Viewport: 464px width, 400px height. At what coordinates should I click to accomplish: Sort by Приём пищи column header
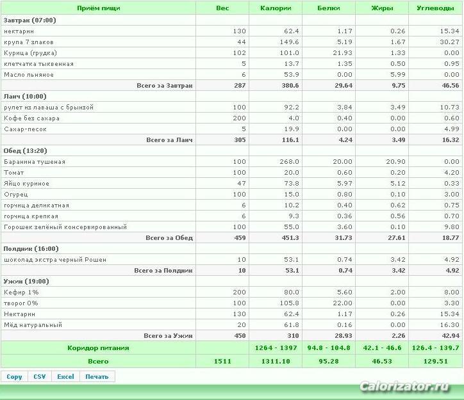coord(98,8)
